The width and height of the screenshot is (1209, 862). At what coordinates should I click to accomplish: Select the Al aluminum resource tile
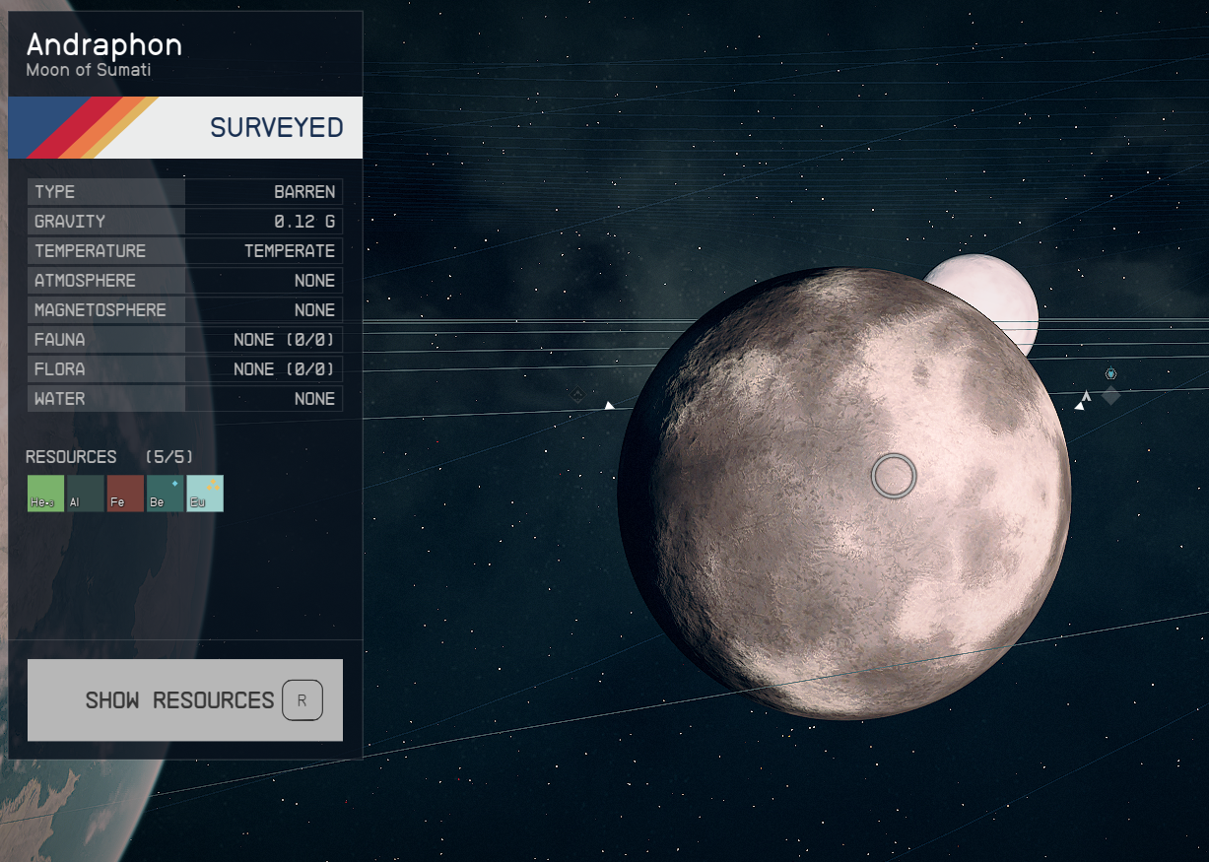pos(85,494)
